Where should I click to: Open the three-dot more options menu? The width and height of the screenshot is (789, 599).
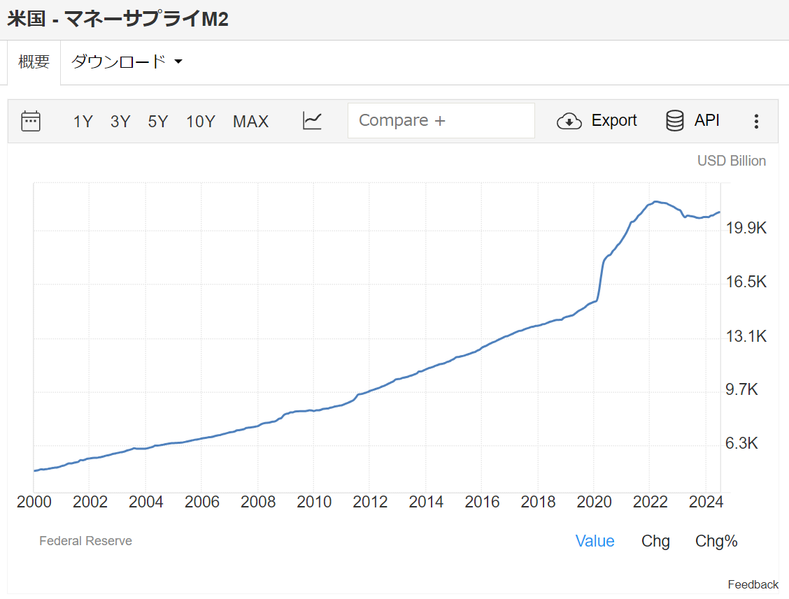[x=756, y=122]
